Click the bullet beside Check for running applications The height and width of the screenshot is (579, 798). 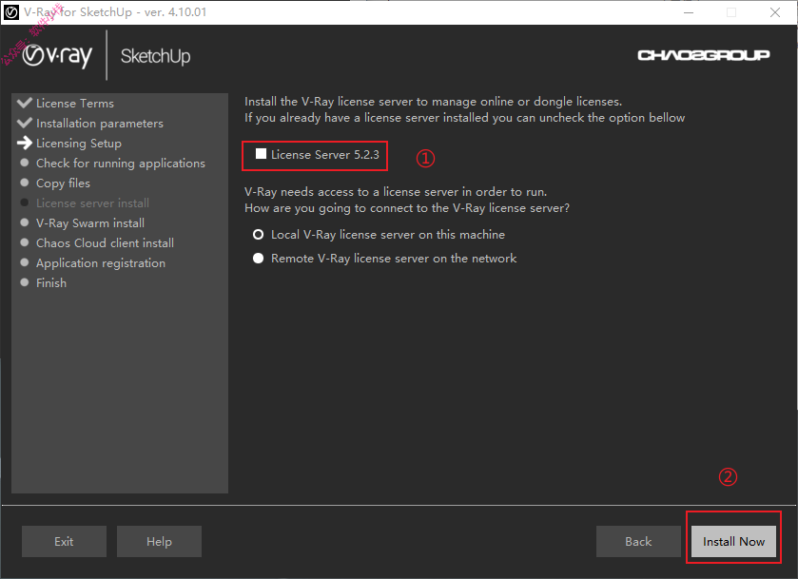coord(25,163)
